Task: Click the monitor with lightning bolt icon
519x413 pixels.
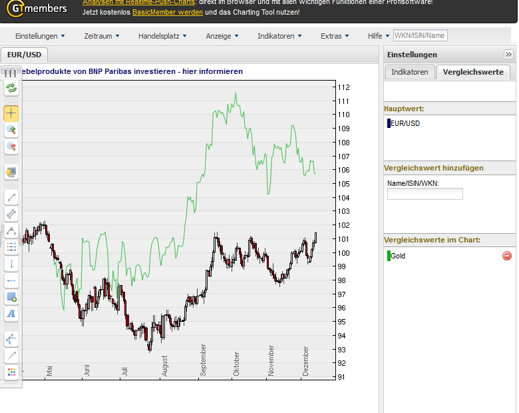Action: [11, 172]
